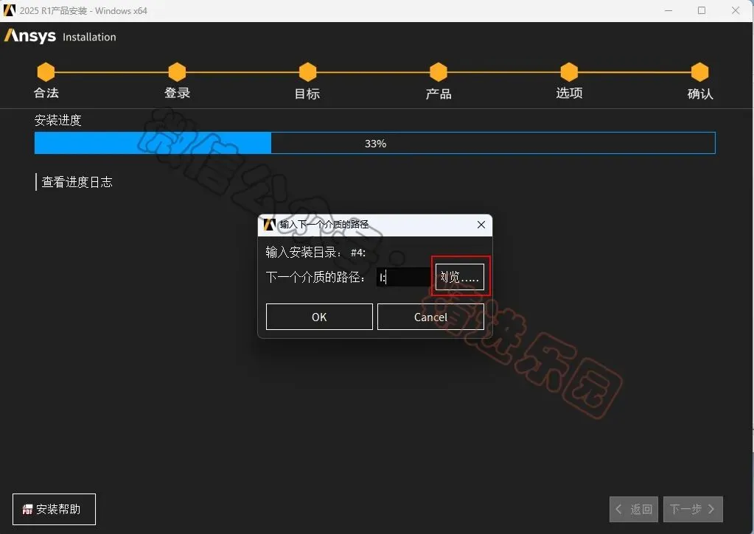754x534 pixels.
Task: Click the 33% installation progress bar
Action: tap(375, 143)
